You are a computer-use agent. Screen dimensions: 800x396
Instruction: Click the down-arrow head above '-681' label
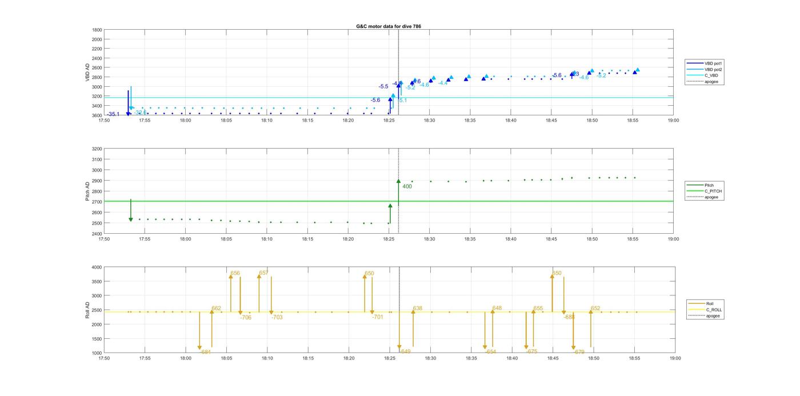199,347
